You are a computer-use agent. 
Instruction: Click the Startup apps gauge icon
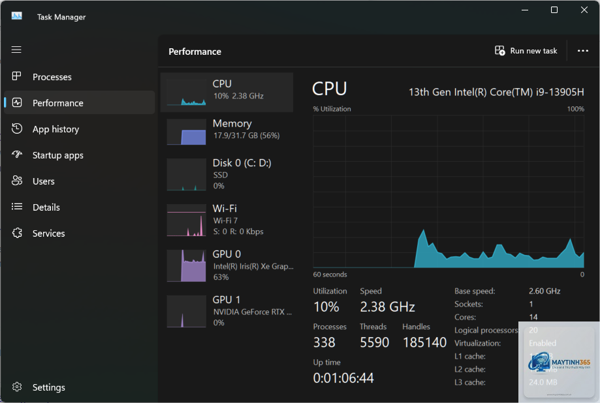tap(17, 155)
